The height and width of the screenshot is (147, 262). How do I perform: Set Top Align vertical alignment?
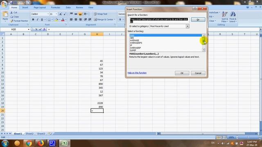(71, 14)
